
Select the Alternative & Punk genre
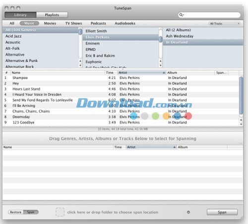[40, 61]
